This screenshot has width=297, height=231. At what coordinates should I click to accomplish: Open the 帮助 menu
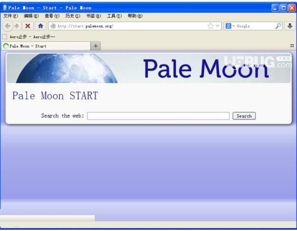click(x=135, y=16)
